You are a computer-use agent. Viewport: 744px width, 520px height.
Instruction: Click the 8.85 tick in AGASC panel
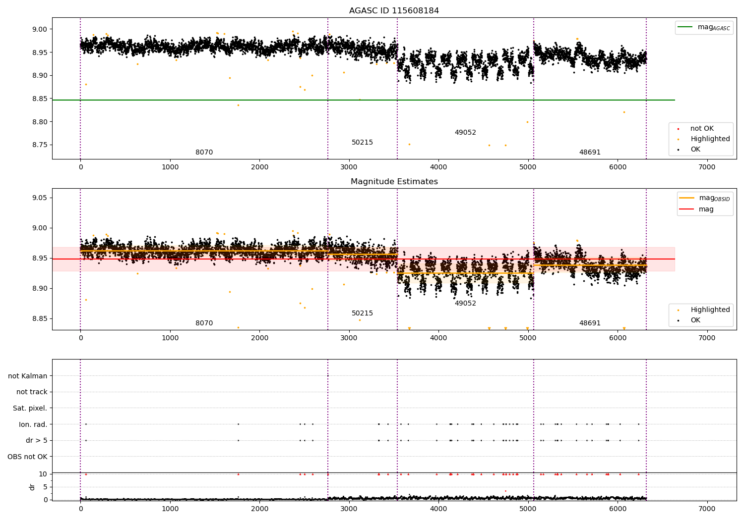tap(40, 99)
